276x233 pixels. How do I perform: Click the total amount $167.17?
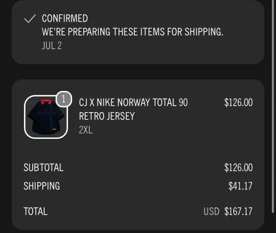238,211
